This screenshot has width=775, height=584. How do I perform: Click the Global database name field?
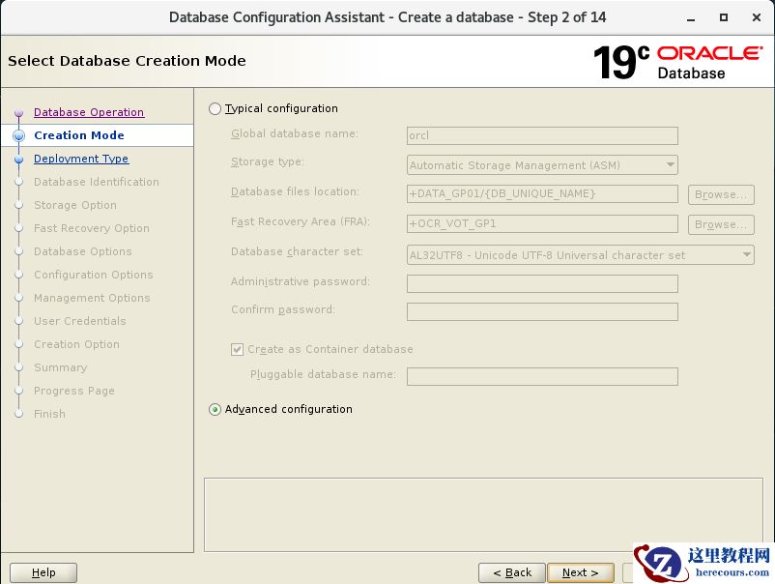click(542, 135)
